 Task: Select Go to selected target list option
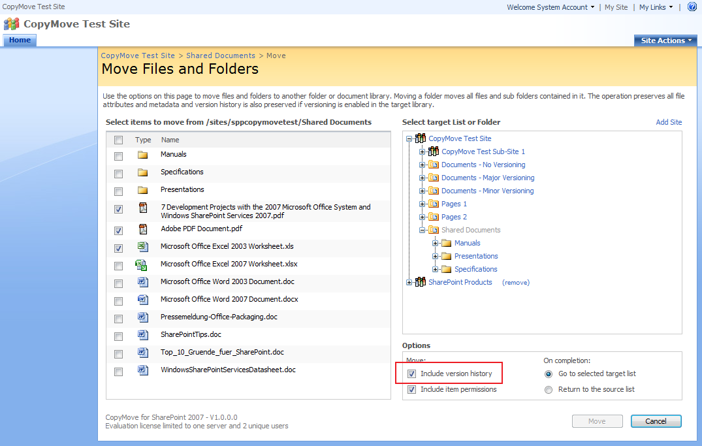(x=549, y=374)
